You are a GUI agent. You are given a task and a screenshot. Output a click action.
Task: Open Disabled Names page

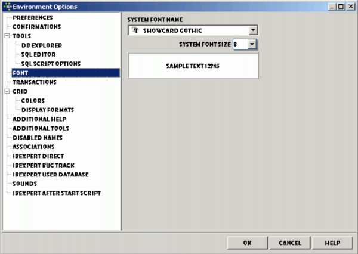coord(38,138)
